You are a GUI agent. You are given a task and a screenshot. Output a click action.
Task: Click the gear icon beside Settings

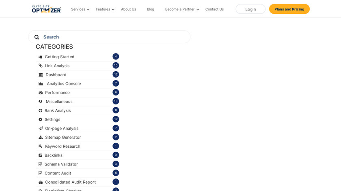click(41, 119)
